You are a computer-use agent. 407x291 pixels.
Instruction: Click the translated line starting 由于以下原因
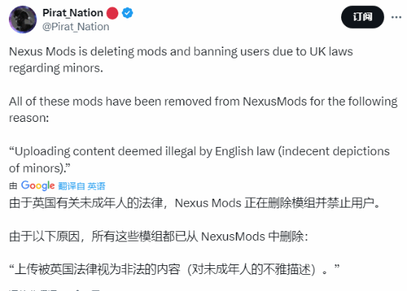coord(158,236)
